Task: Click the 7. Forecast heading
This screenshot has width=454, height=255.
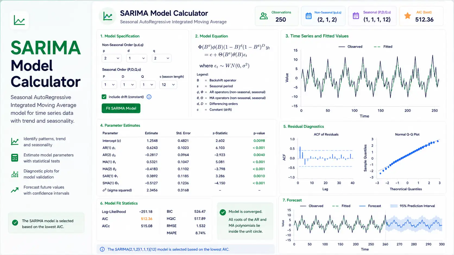Action: point(292,200)
